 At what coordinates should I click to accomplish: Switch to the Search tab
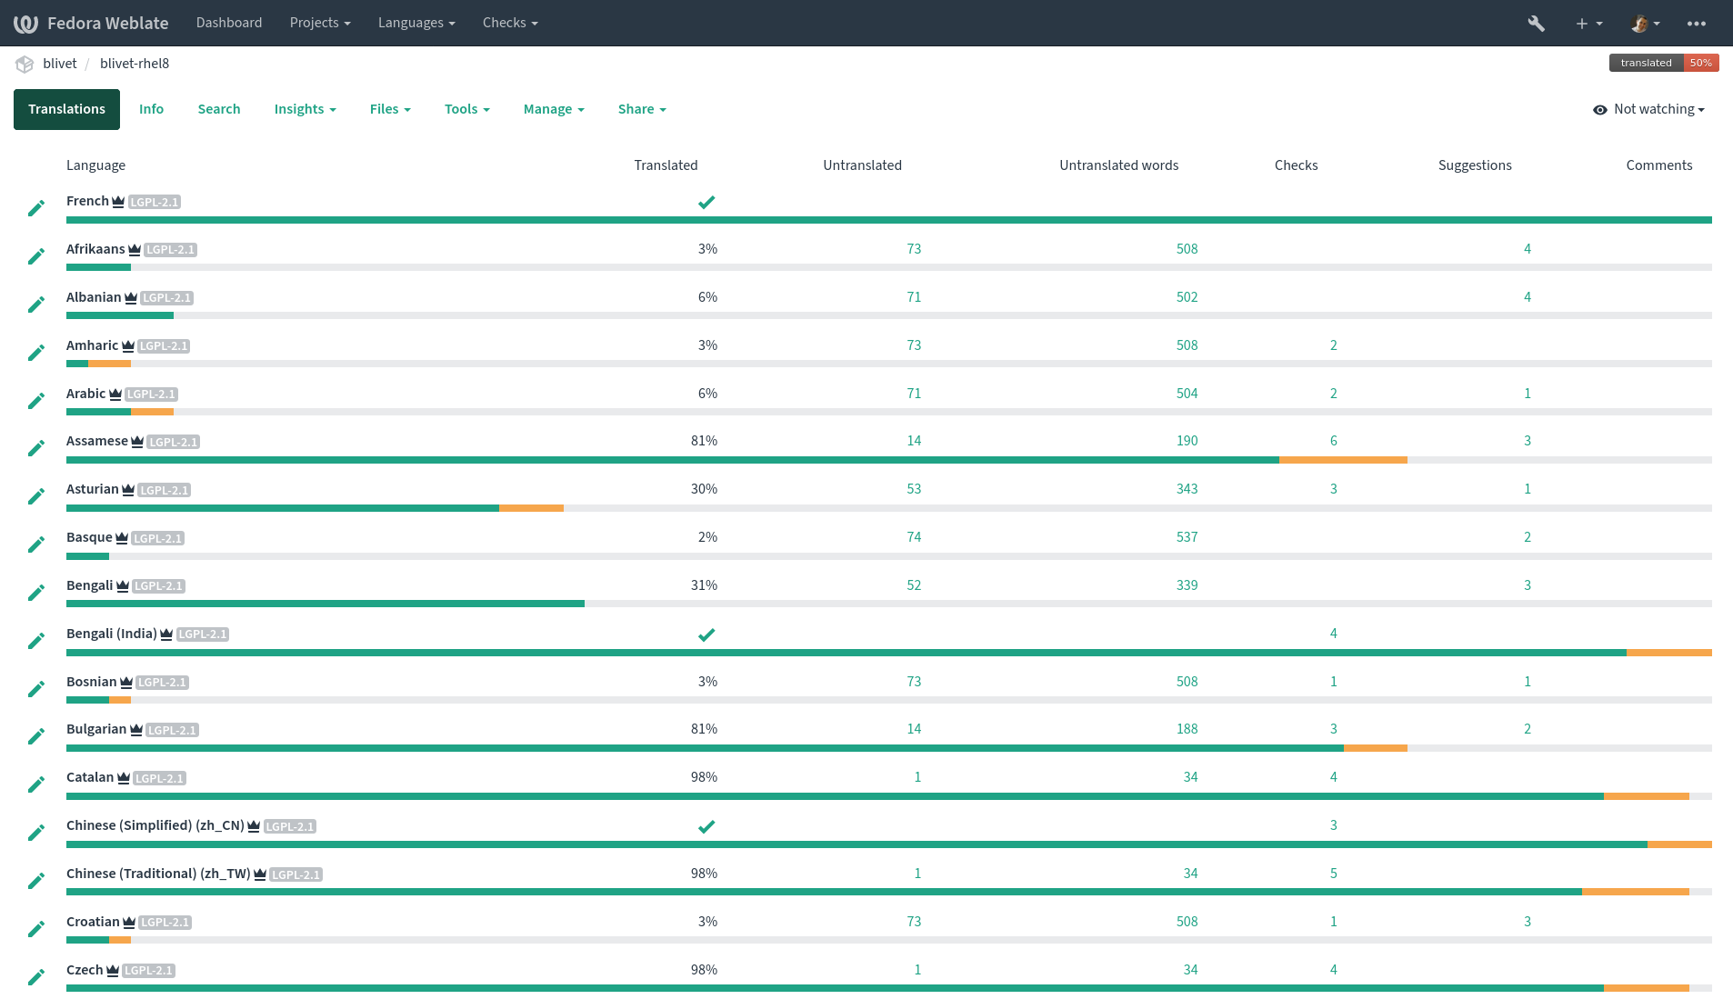point(219,109)
